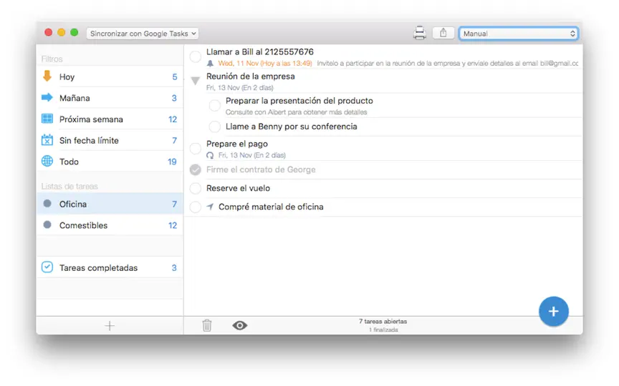Click the gray dot beside Comestibles
The height and width of the screenshot is (386, 619).
tap(47, 225)
